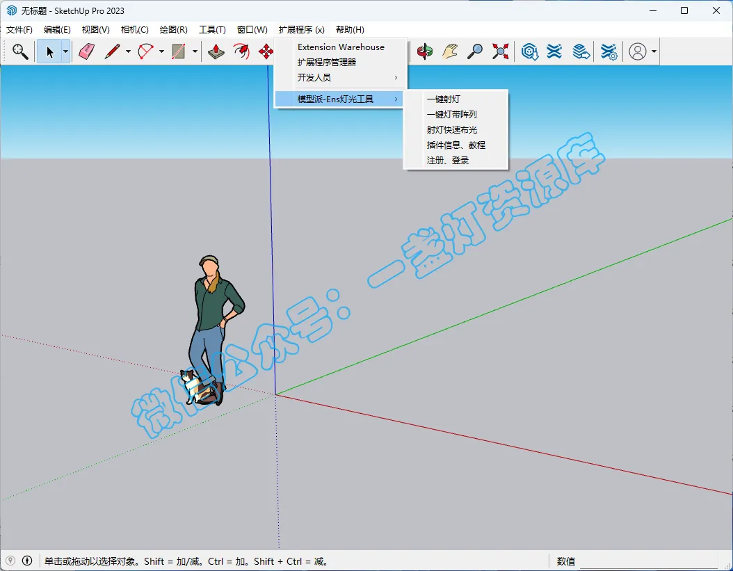Open 扩展程序管理器 from the menu
Image resolution: width=733 pixels, height=571 pixels.
click(x=341, y=62)
